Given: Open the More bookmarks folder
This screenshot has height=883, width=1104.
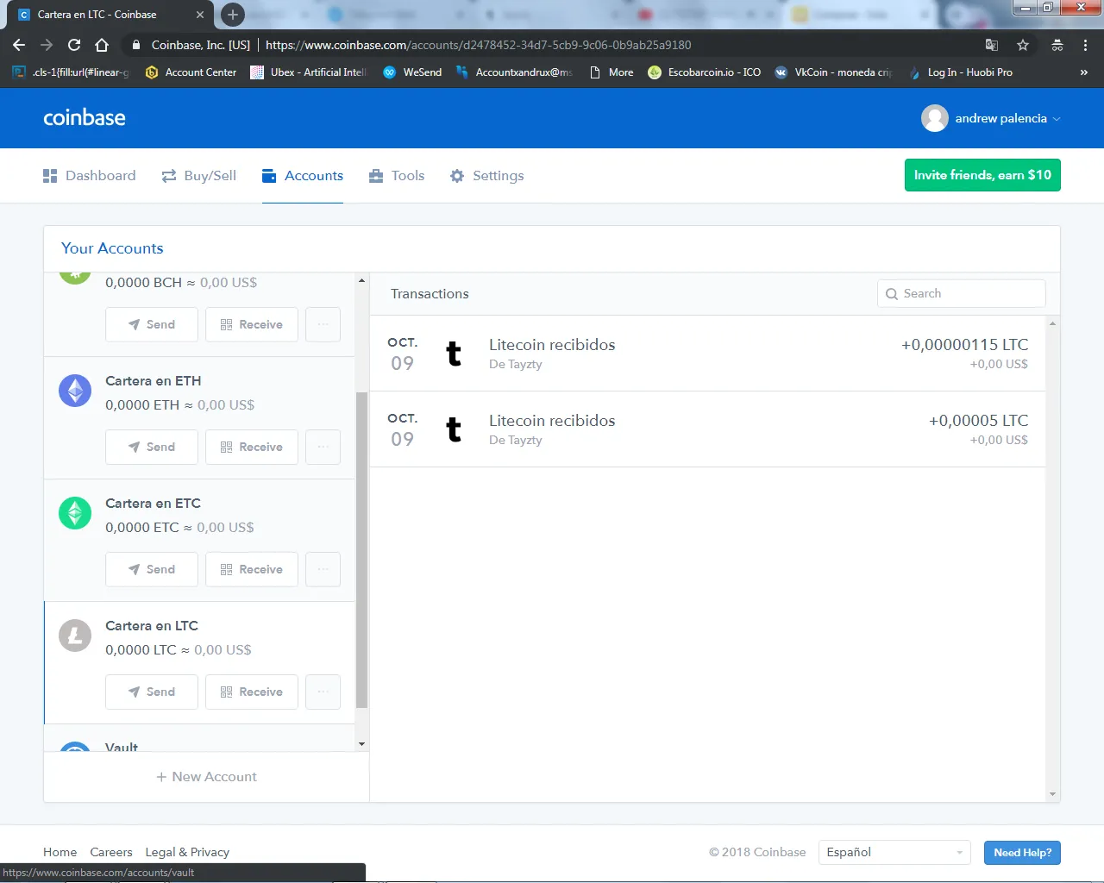Looking at the screenshot, I should [x=612, y=72].
